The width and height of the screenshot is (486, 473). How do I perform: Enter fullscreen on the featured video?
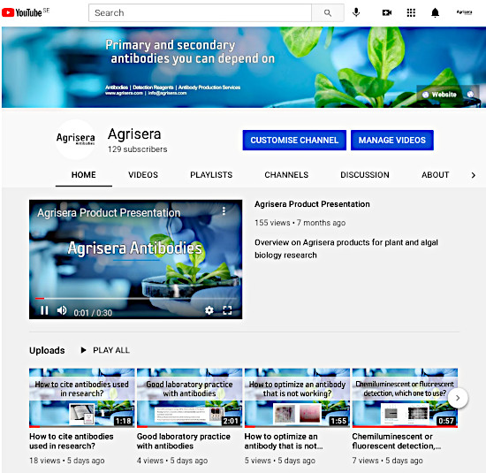227,310
